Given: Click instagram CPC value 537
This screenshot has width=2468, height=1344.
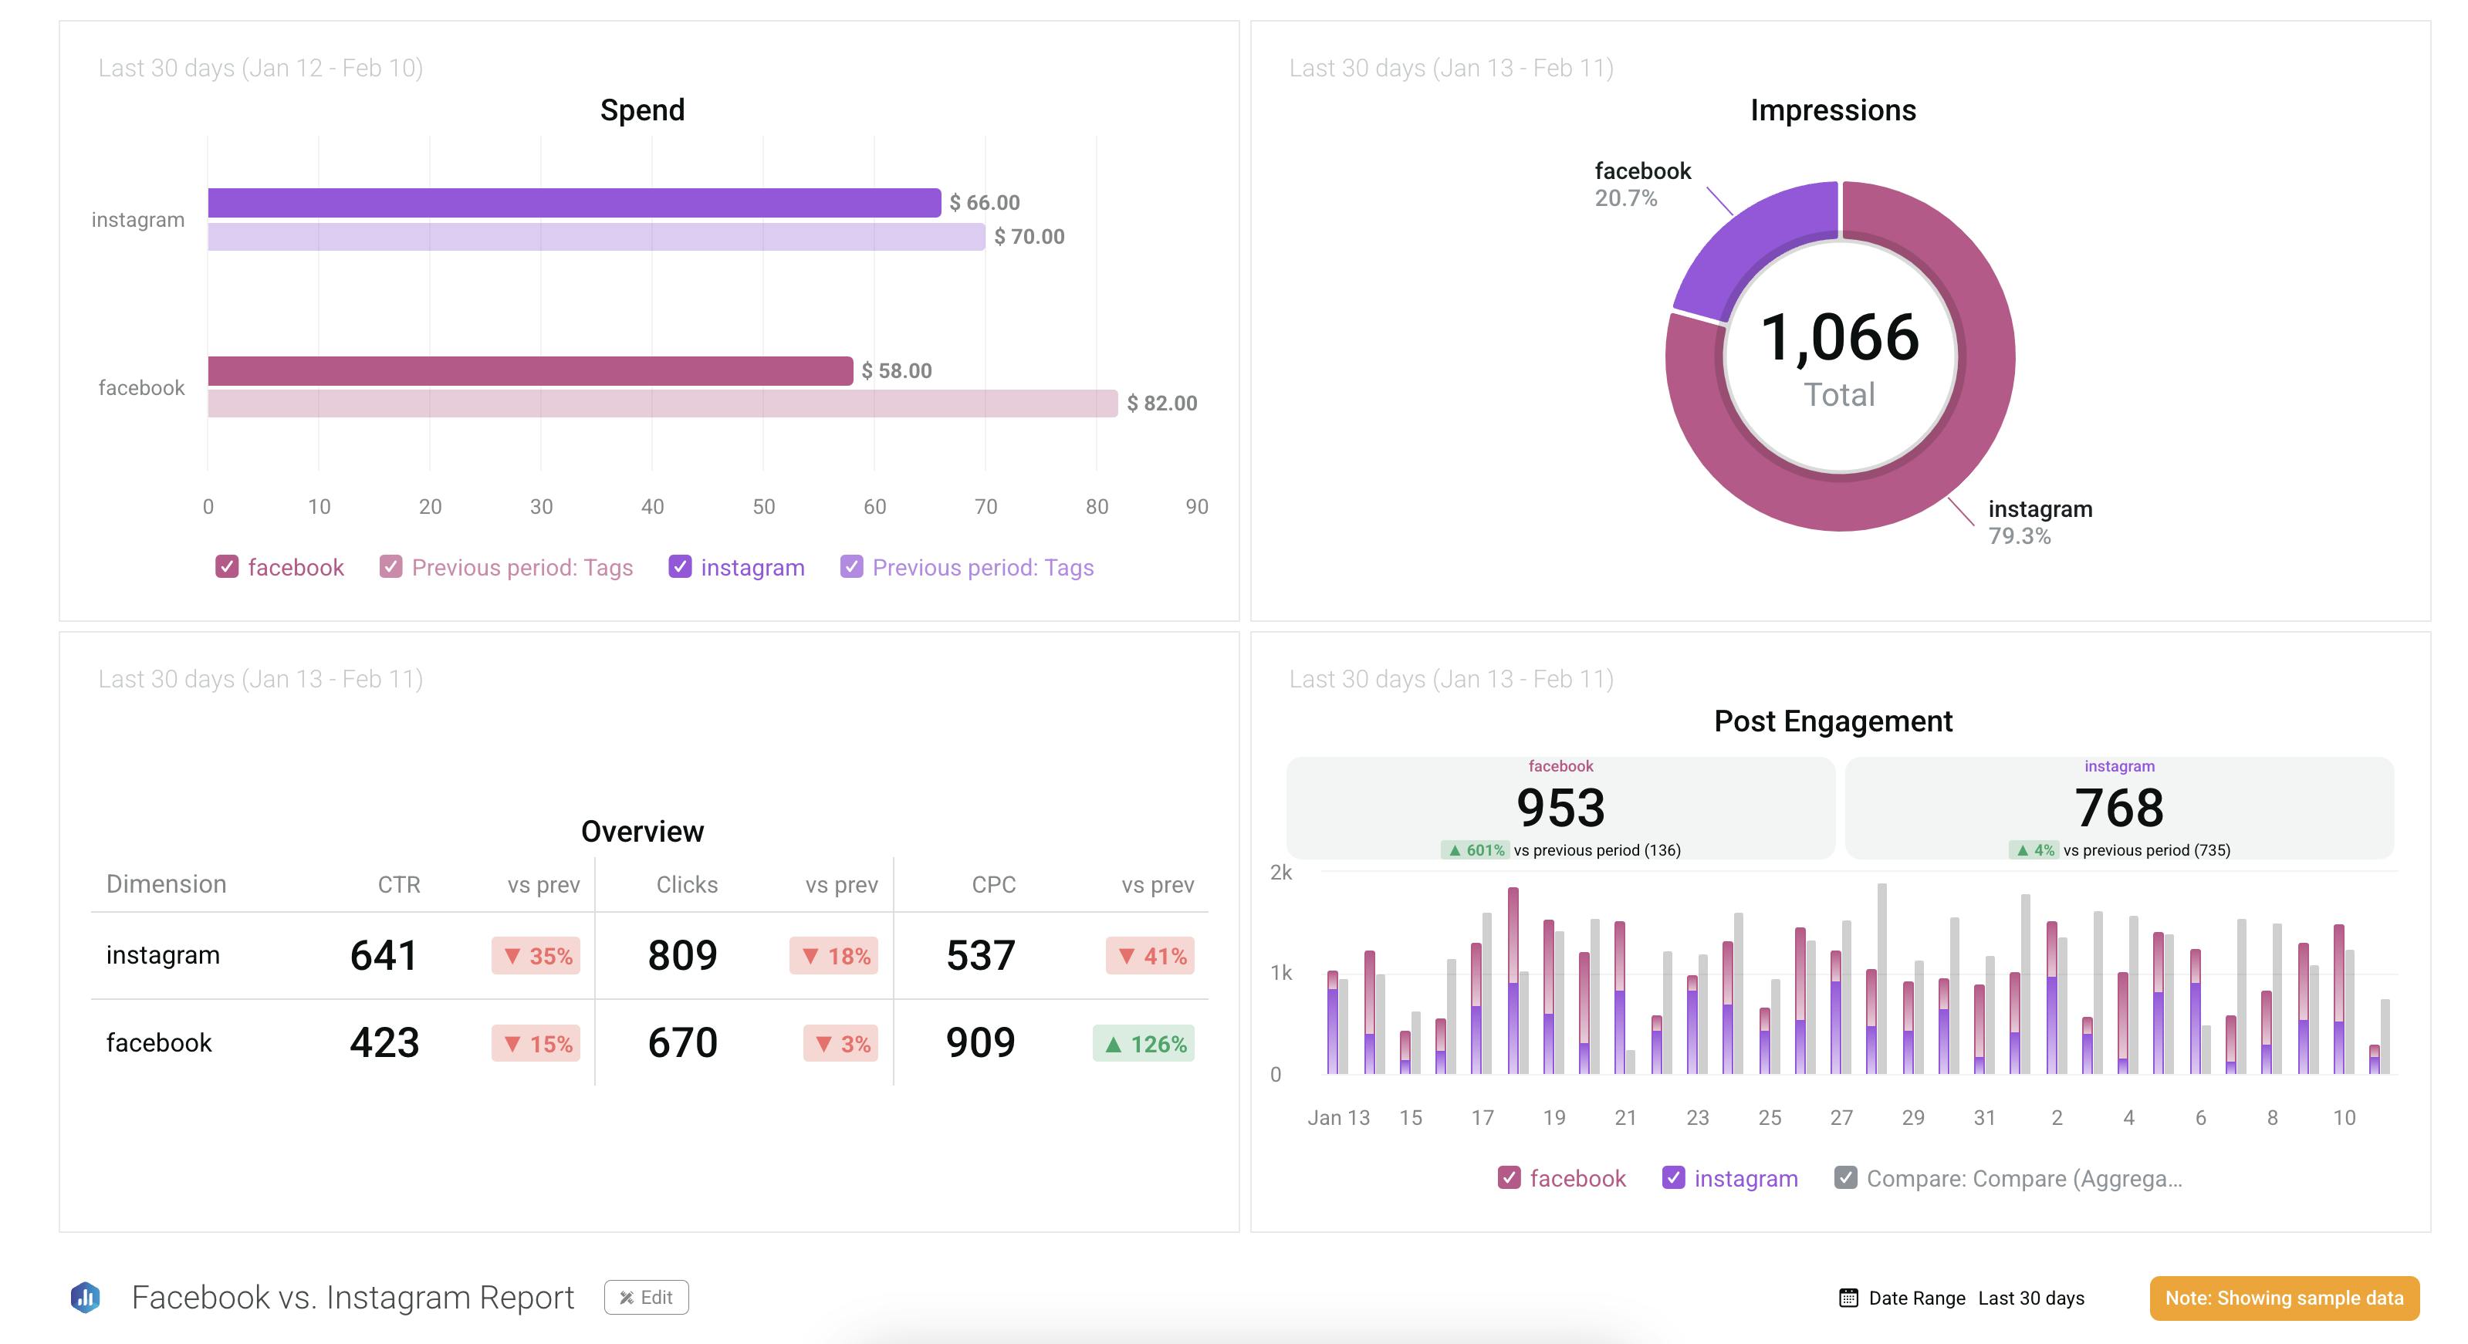Looking at the screenshot, I should [980, 955].
